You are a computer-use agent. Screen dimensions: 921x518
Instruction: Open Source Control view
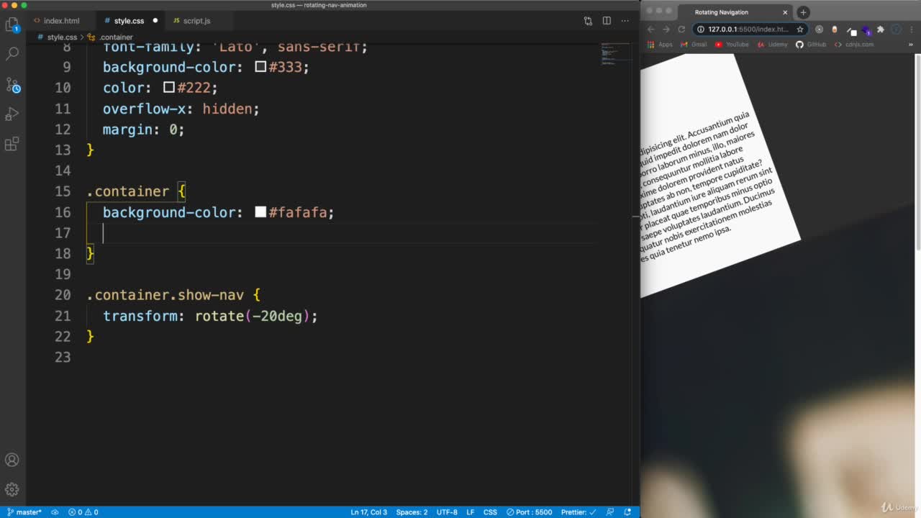(x=12, y=85)
